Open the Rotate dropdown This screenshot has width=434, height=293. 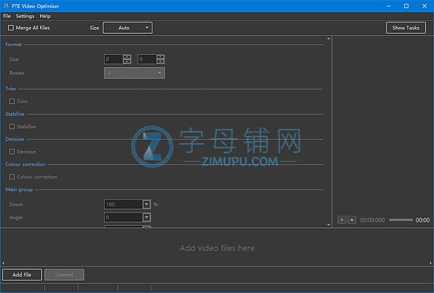tap(134, 73)
